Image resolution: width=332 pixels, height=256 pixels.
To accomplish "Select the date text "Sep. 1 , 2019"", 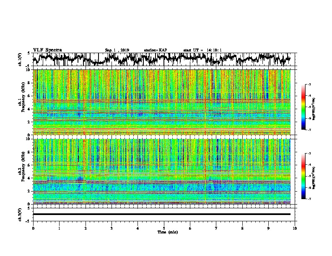I will (x=117, y=50).
